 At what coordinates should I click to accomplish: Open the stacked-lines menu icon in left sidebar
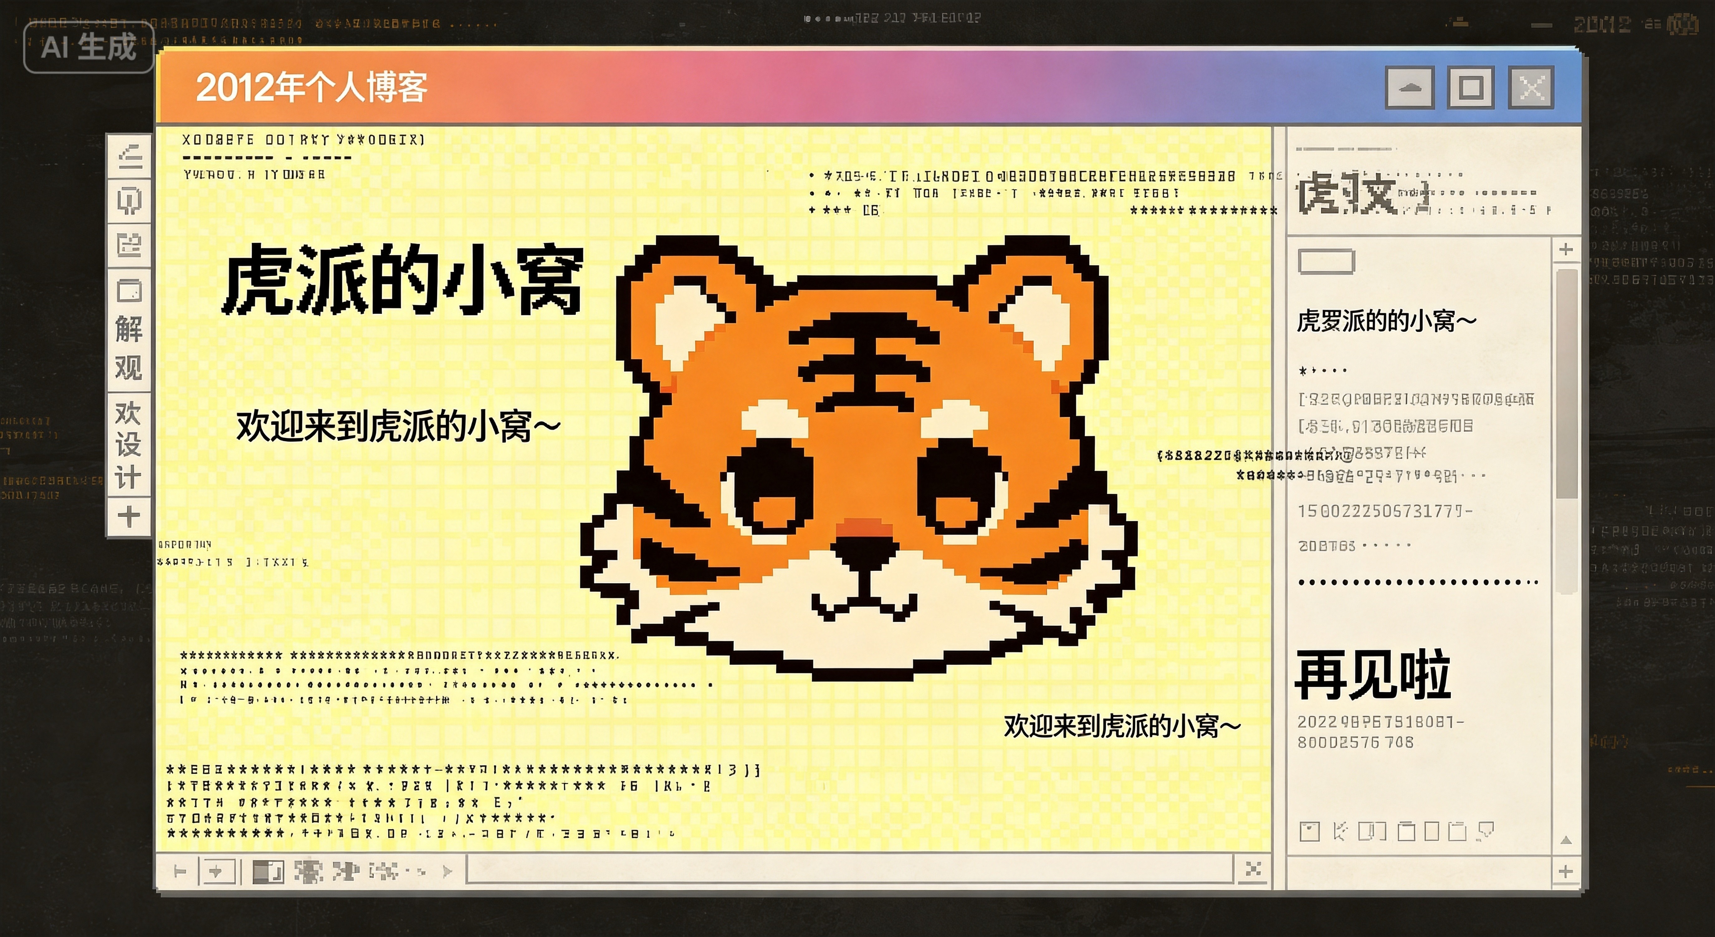click(x=131, y=157)
